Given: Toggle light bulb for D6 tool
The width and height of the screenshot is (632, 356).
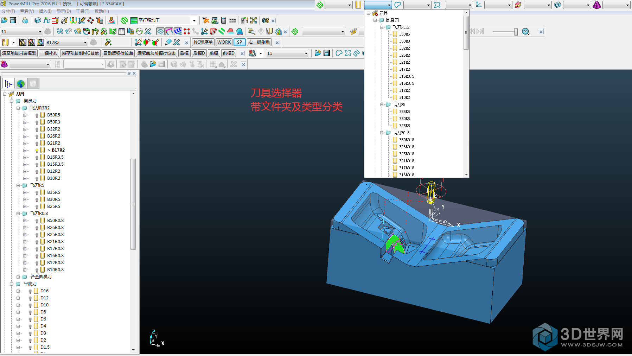Looking at the screenshot, I should [x=30, y=319].
